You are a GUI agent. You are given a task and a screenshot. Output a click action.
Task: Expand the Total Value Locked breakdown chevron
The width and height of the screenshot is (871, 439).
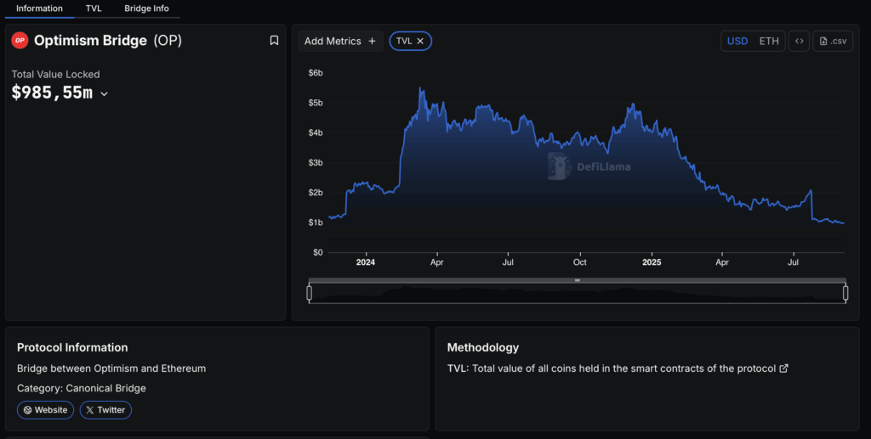tap(104, 94)
